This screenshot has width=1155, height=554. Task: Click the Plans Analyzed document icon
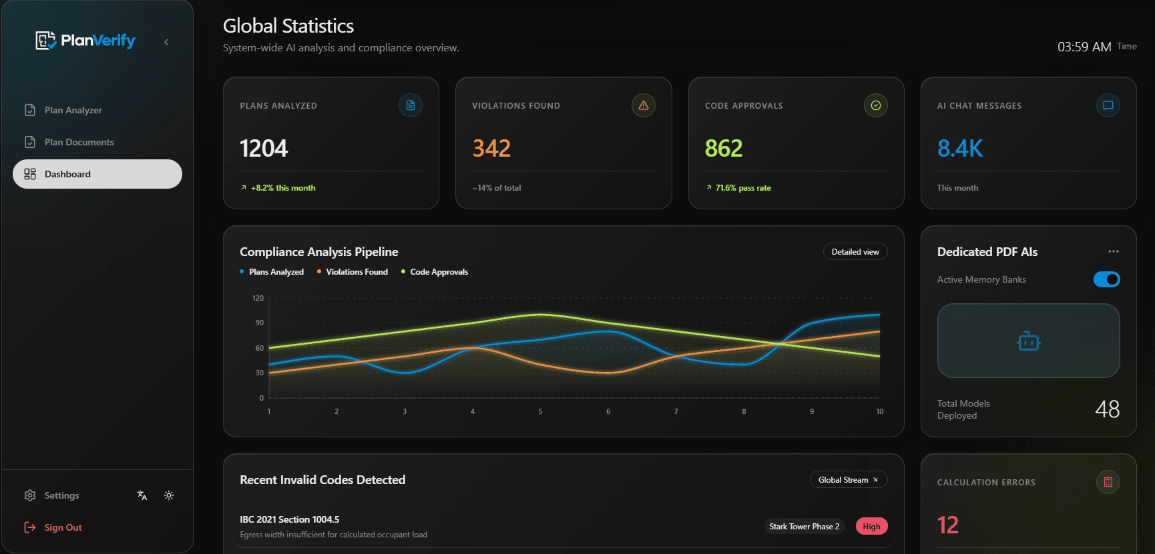[x=411, y=105]
